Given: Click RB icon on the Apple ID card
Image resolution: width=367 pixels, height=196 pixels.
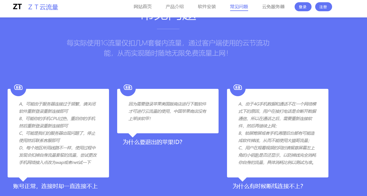Looking at the screenshot, I should click(x=128, y=88).
